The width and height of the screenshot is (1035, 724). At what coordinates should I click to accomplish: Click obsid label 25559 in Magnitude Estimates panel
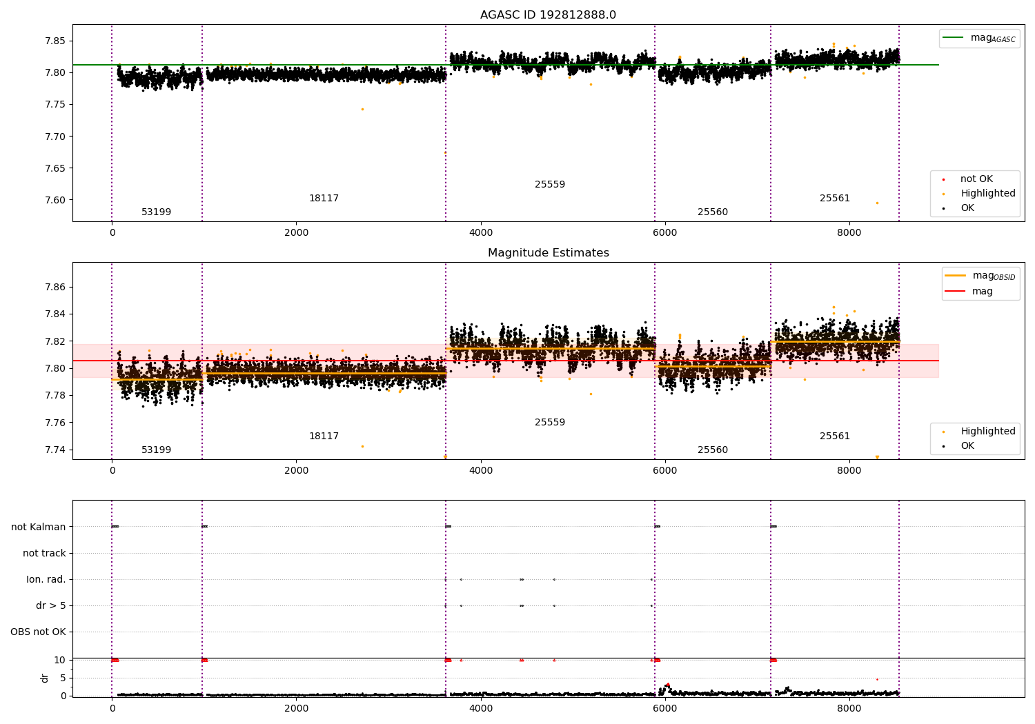click(550, 423)
